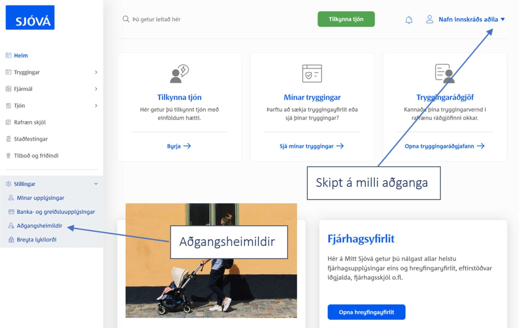Expand the Tryggingar sidebar chevron
The image size is (519, 328).
coord(96,72)
